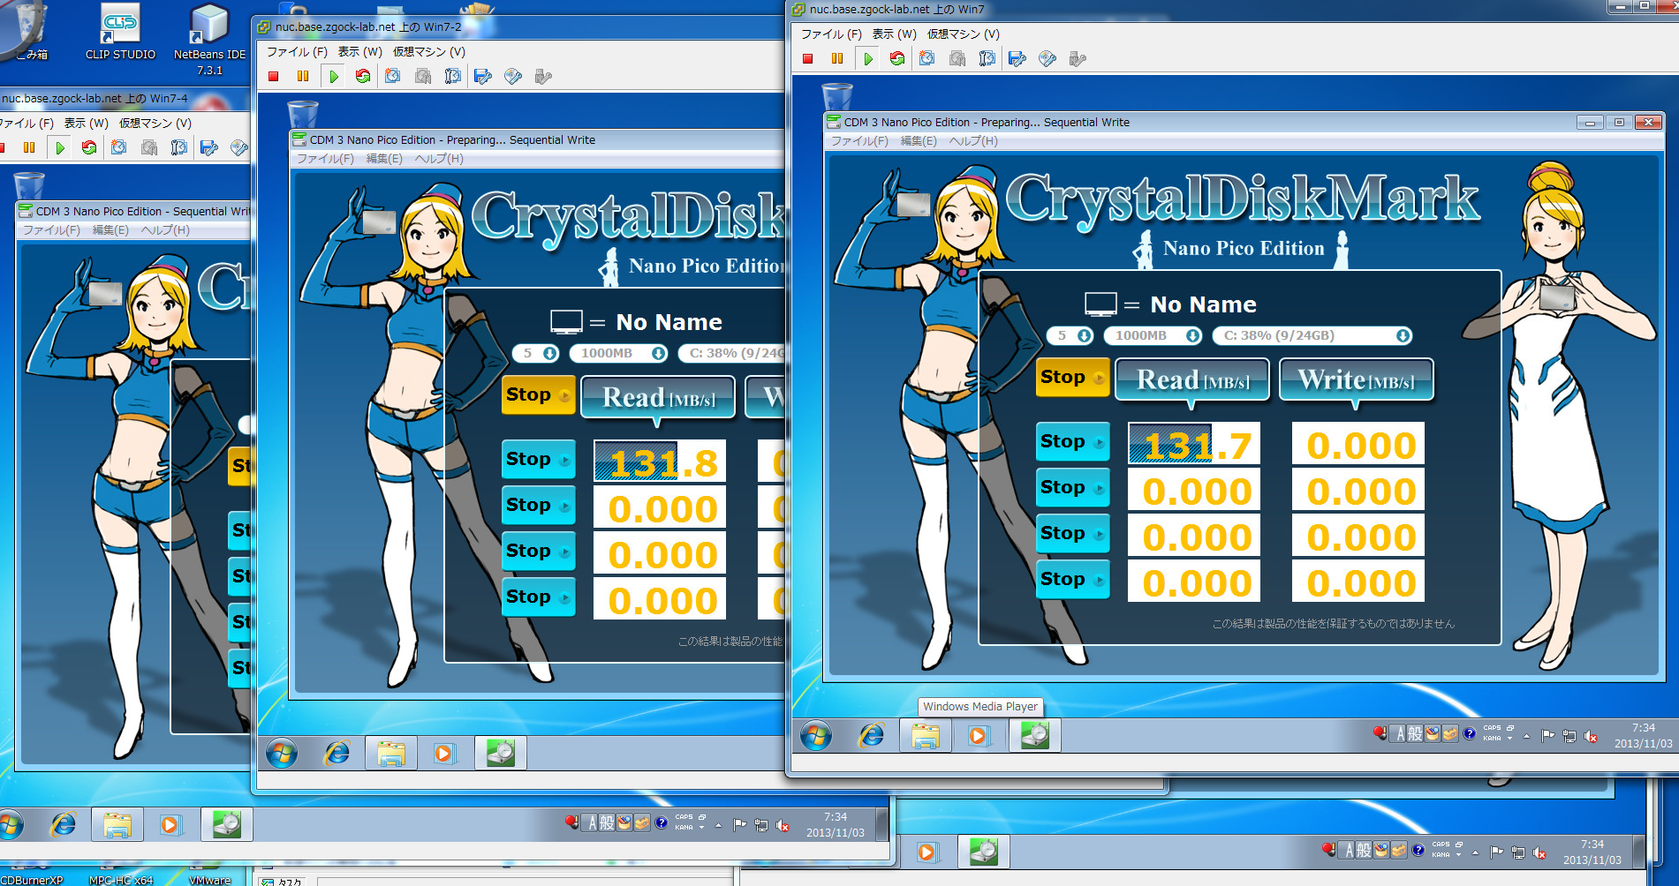Suspend the Win7 VM with pause icon
Screen dimensions: 1679x886
pyautogui.click(x=837, y=58)
